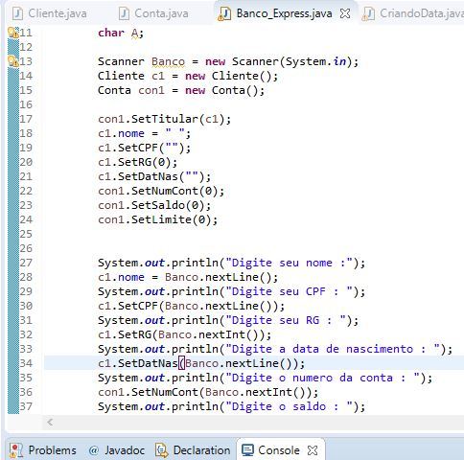The width and height of the screenshot is (464, 460).
Task: Click the Console monitor icon
Action: tap(247, 450)
